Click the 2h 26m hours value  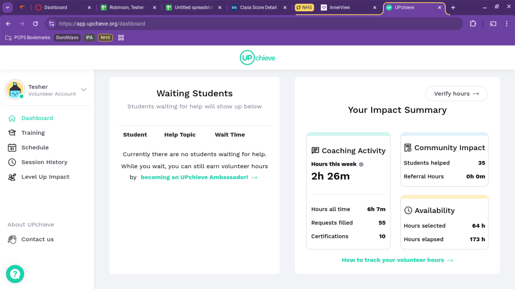tap(330, 176)
